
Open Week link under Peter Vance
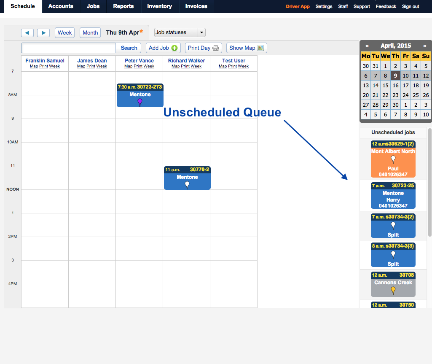149,66
